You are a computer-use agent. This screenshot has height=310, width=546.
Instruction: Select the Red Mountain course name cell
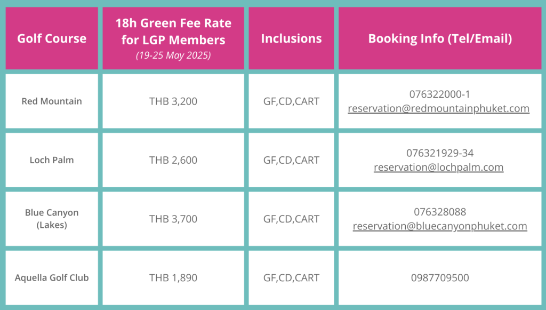tap(52, 101)
